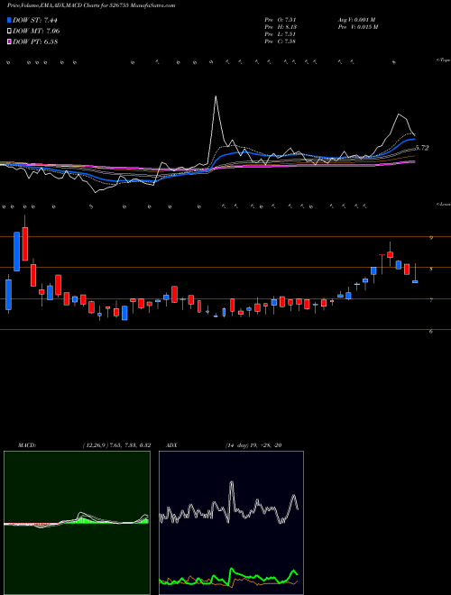Click the MACD (12,26,9) values text
Image resolution: width=451 pixels, height=595 pixels.
click(x=116, y=445)
